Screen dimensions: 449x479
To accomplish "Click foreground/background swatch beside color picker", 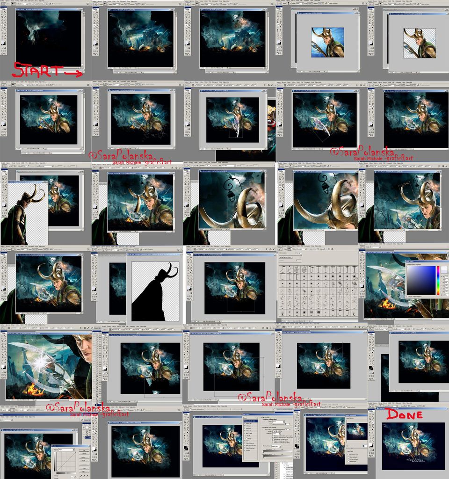I will coord(362,286).
